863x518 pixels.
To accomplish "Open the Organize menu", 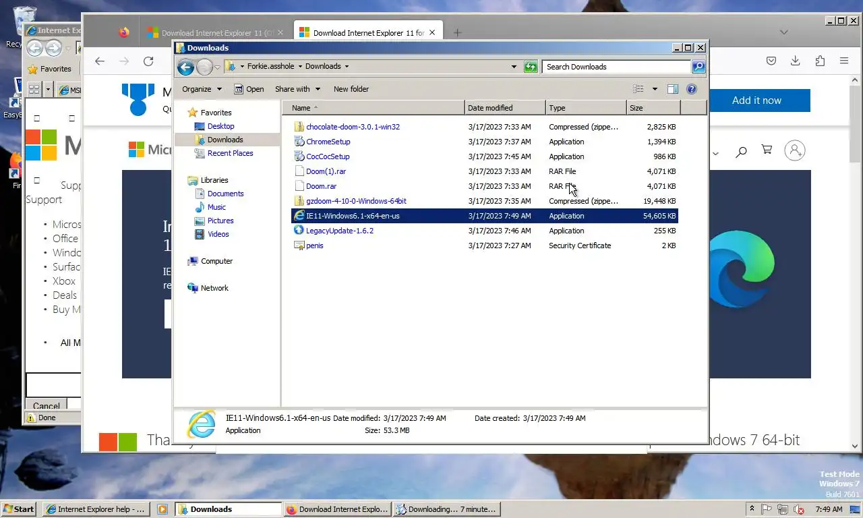I will tap(202, 89).
